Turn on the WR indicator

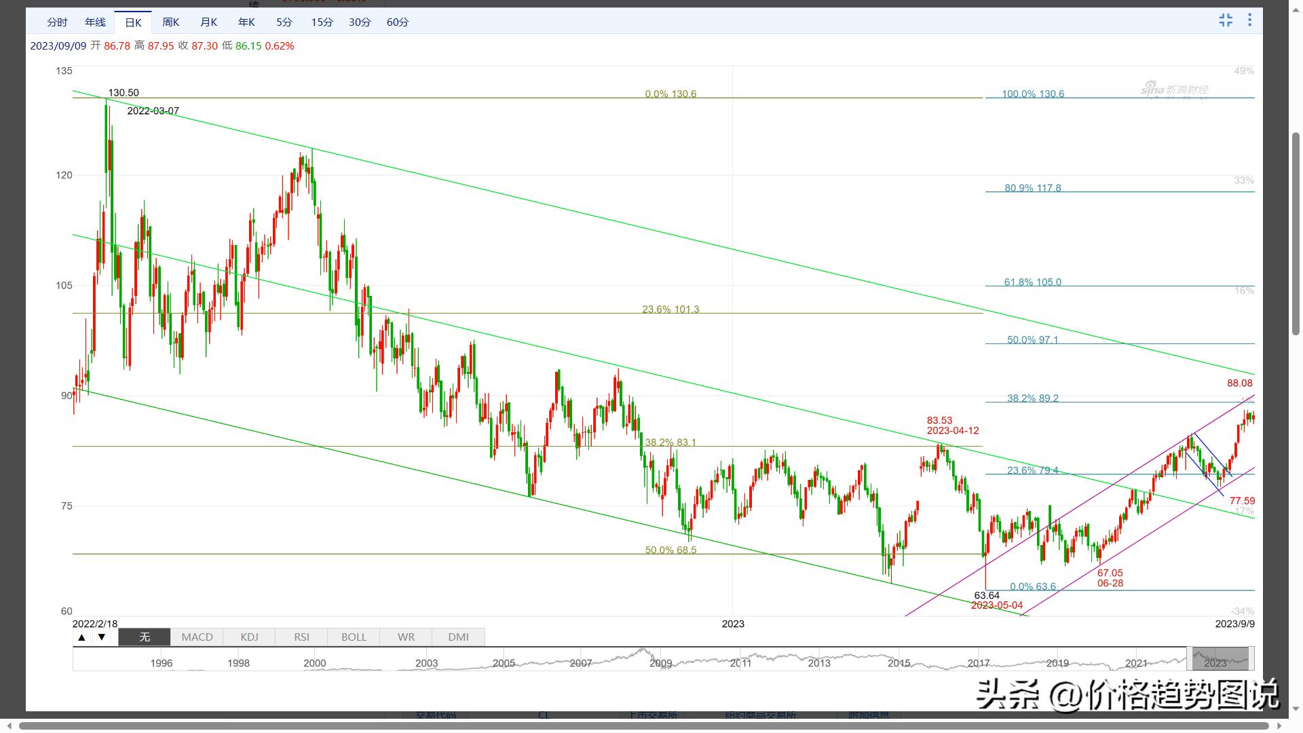click(406, 637)
